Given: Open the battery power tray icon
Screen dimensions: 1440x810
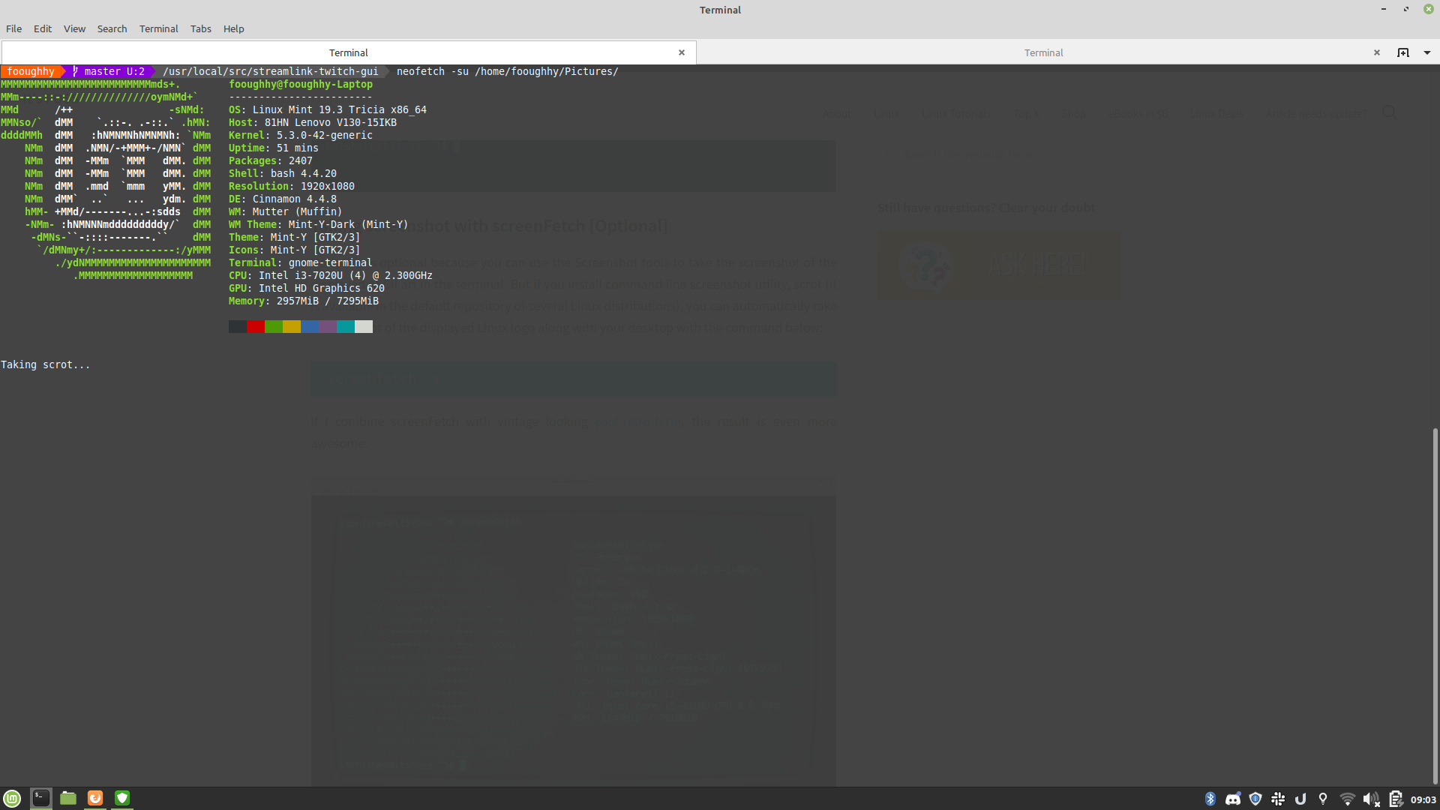Looking at the screenshot, I should (x=1396, y=799).
